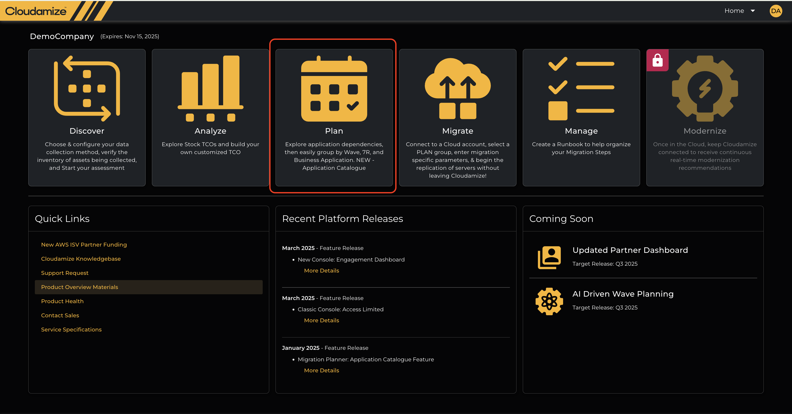This screenshot has height=414, width=792.
Task: Open More Details for Application Catalogue Feature
Action: click(x=321, y=370)
